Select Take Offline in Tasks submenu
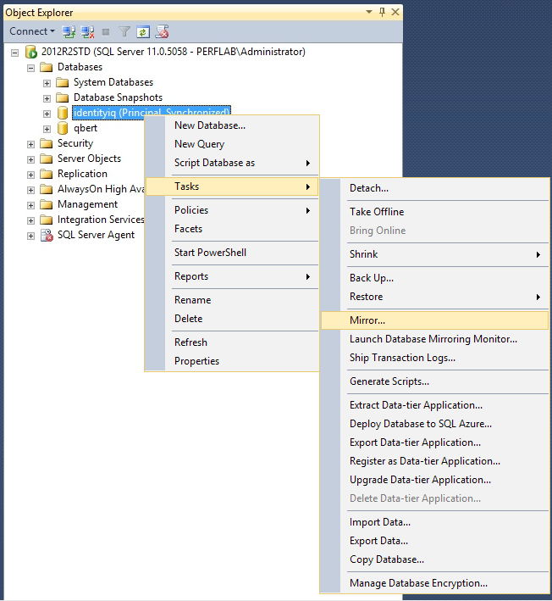552x601 pixels. pos(435,212)
